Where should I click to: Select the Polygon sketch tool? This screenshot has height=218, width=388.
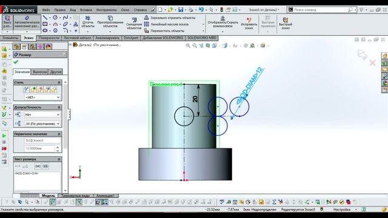(55, 30)
